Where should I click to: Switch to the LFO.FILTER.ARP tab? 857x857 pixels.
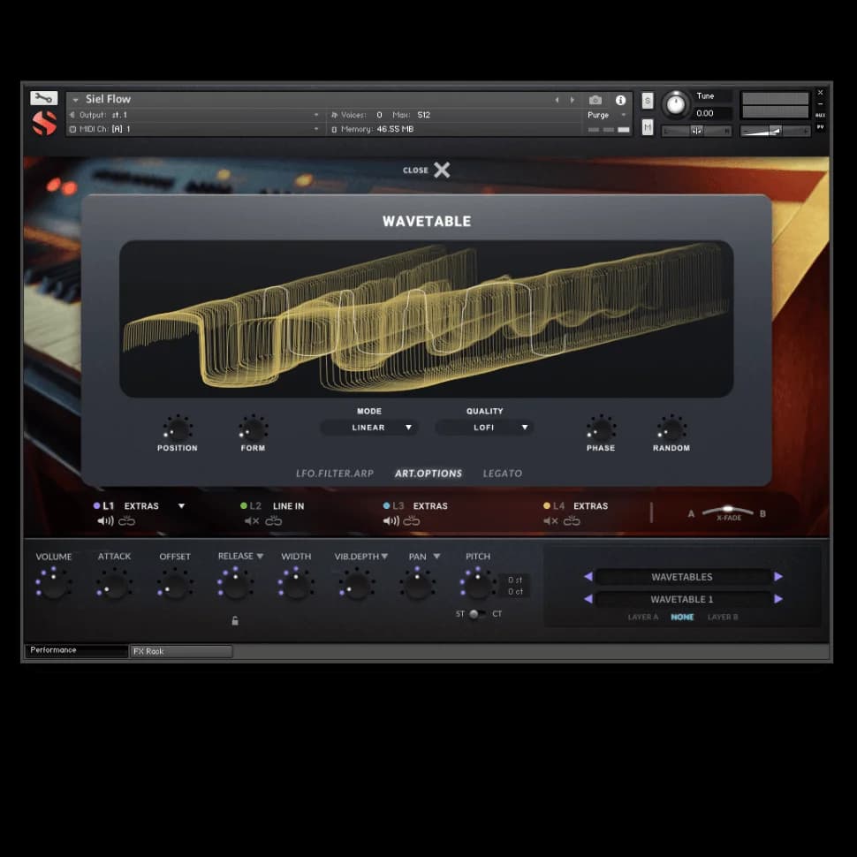(x=335, y=474)
